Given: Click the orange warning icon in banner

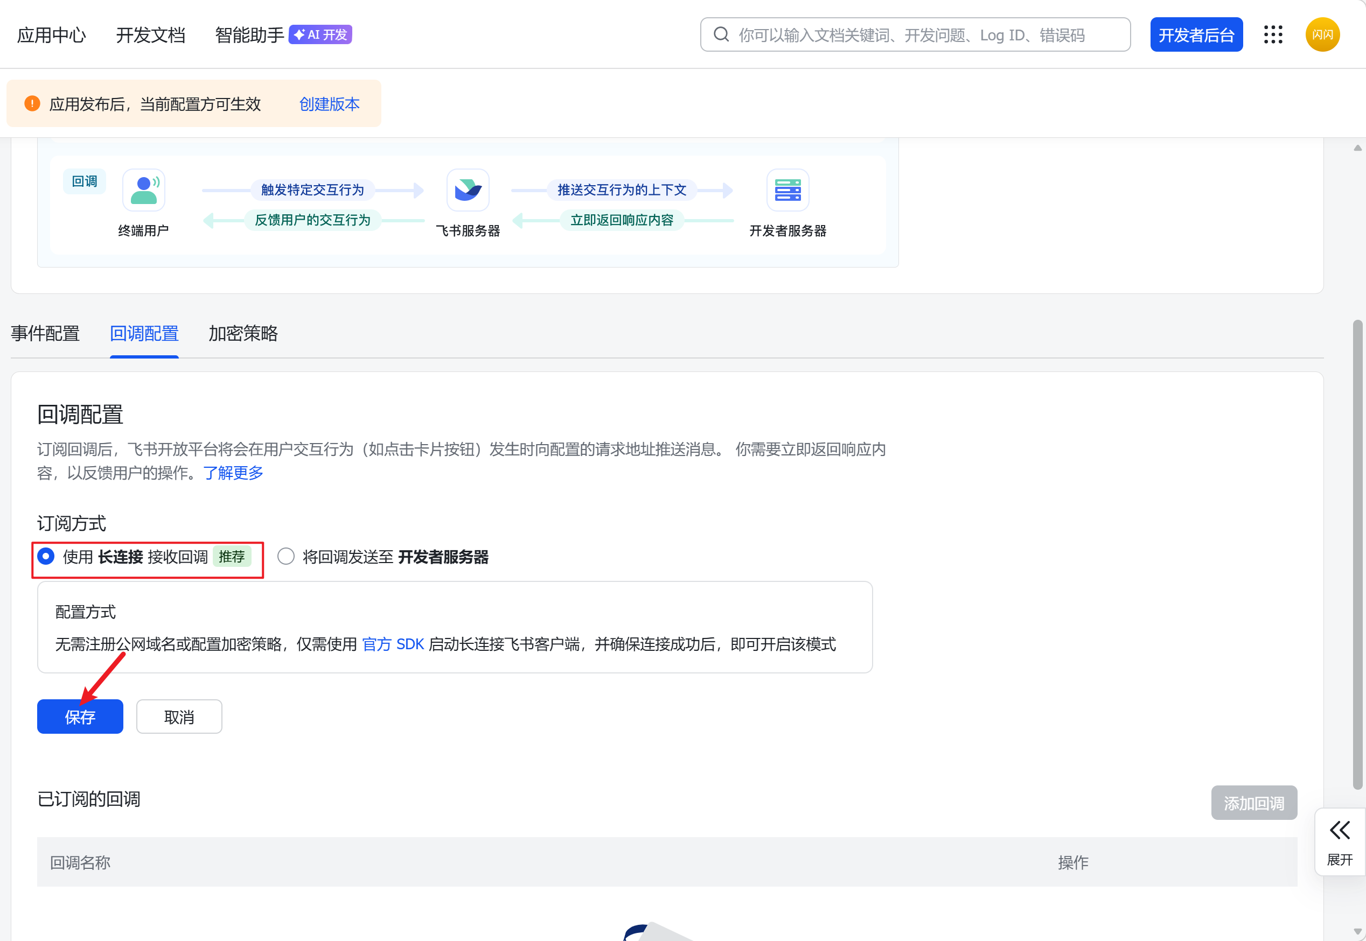Looking at the screenshot, I should pyautogui.click(x=32, y=104).
